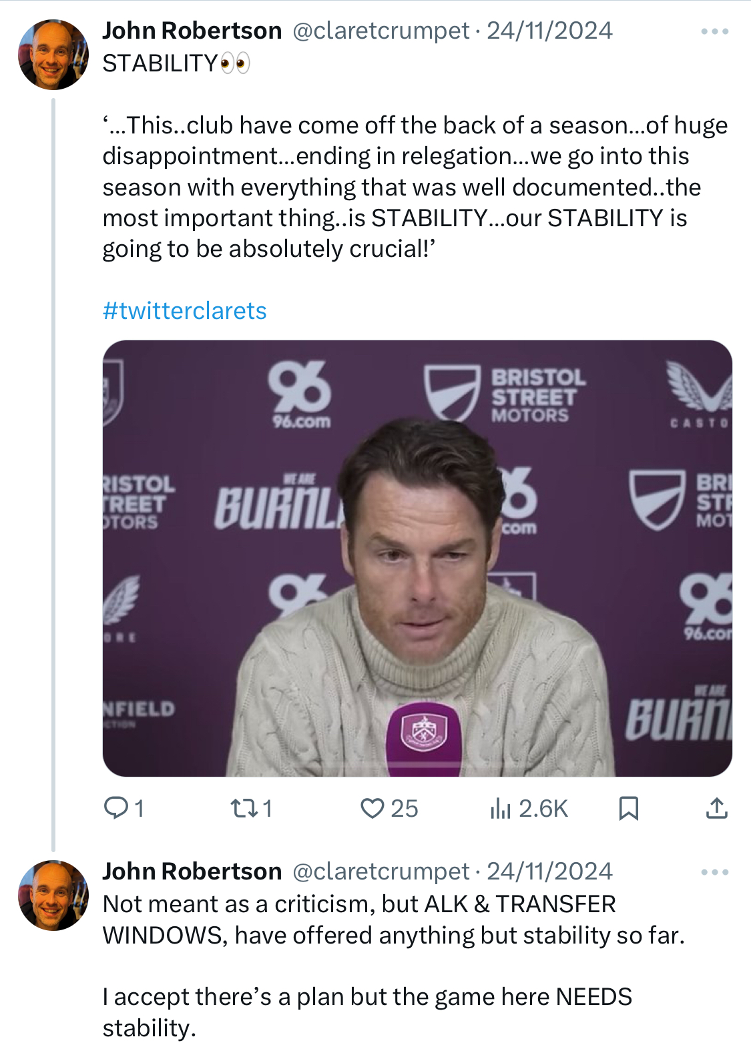751x1059 pixels.
Task: Open more options on second tweet
Action: tap(714, 872)
